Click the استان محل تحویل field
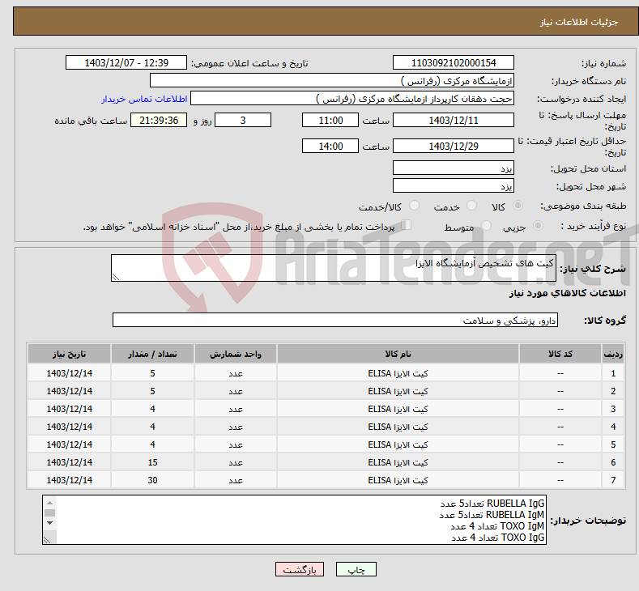 454,168
